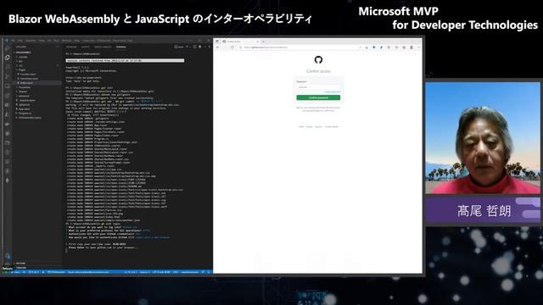Open the Selection menu in VS Code
The height and width of the screenshot is (305, 543).
point(31,41)
